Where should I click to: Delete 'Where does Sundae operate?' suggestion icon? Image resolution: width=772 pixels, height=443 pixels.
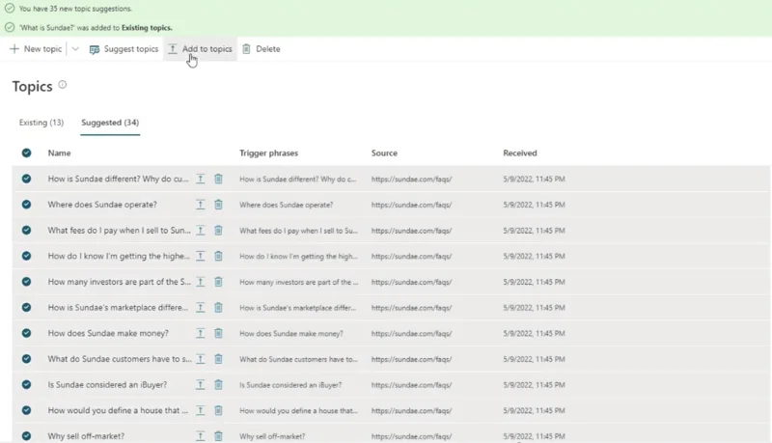(x=218, y=205)
